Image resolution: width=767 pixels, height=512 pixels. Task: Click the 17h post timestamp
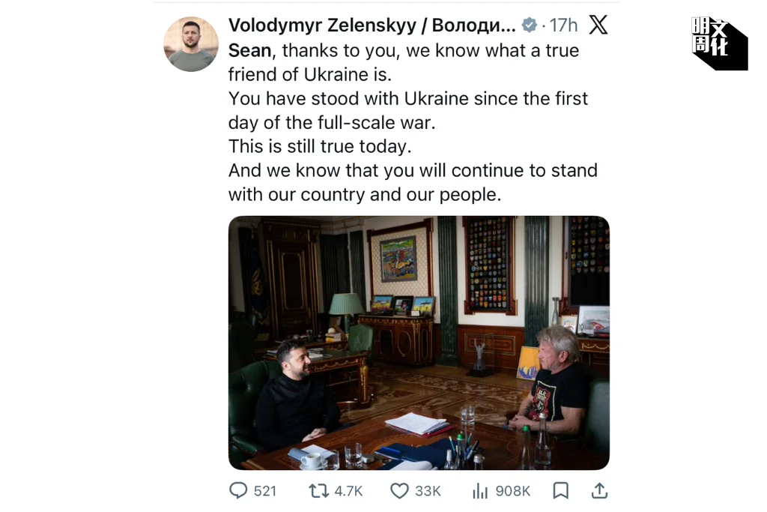pyautogui.click(x=563, y=25)
